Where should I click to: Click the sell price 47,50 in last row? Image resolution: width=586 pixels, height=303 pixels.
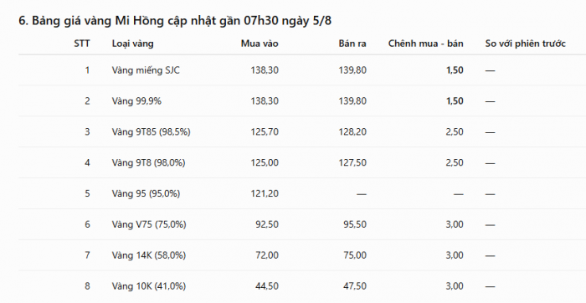(x=355, y=286)
